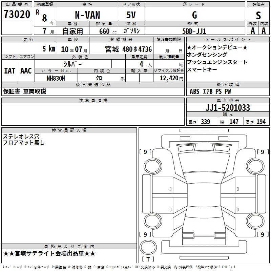Click the exterior color シルバー
This screenshot has width=271, height=271.
[x=72, y=64]
